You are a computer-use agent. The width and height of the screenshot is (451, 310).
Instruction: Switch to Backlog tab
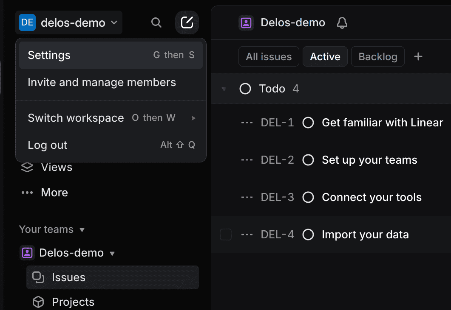pos(377,56)
